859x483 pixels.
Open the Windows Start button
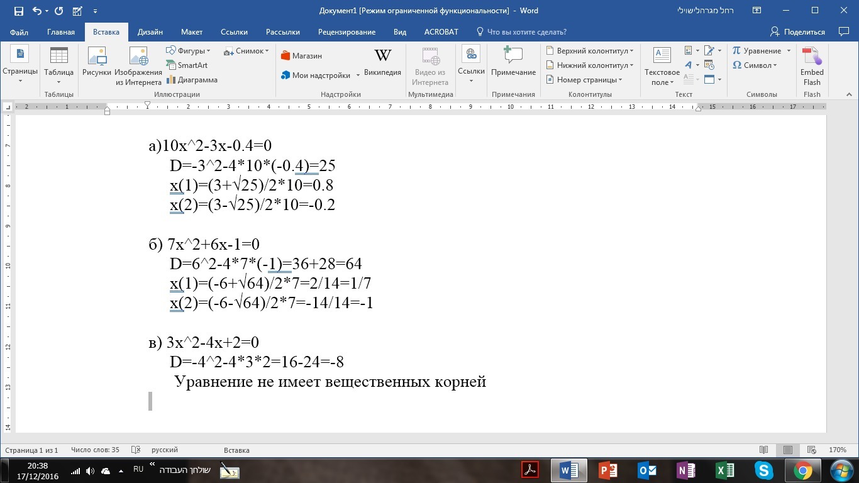[841, 470]
